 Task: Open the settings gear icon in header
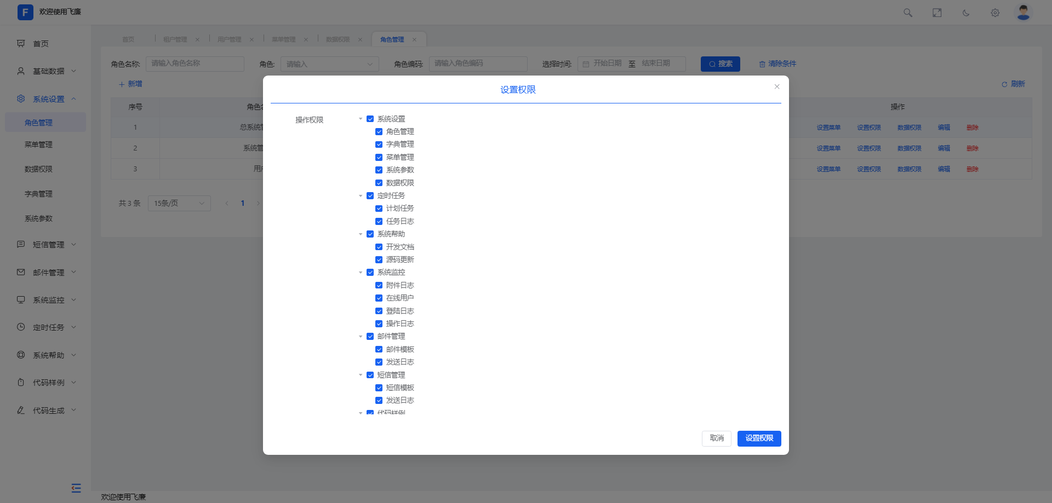pyautogui.click(x=995, y=13)
